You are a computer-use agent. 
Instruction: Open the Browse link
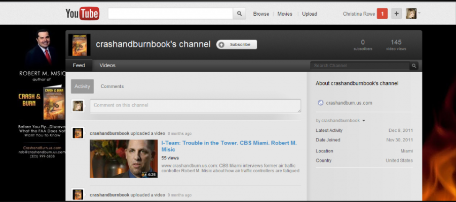[261, 14]
